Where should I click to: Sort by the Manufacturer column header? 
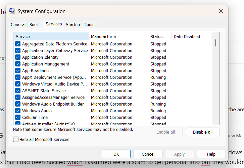point(118,36)
